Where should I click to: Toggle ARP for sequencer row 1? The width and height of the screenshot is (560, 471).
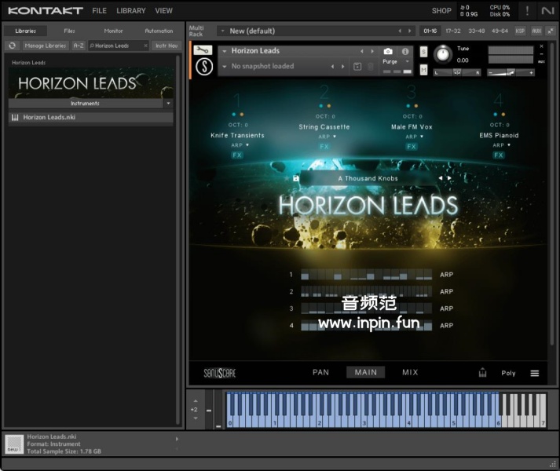(446, 275)
